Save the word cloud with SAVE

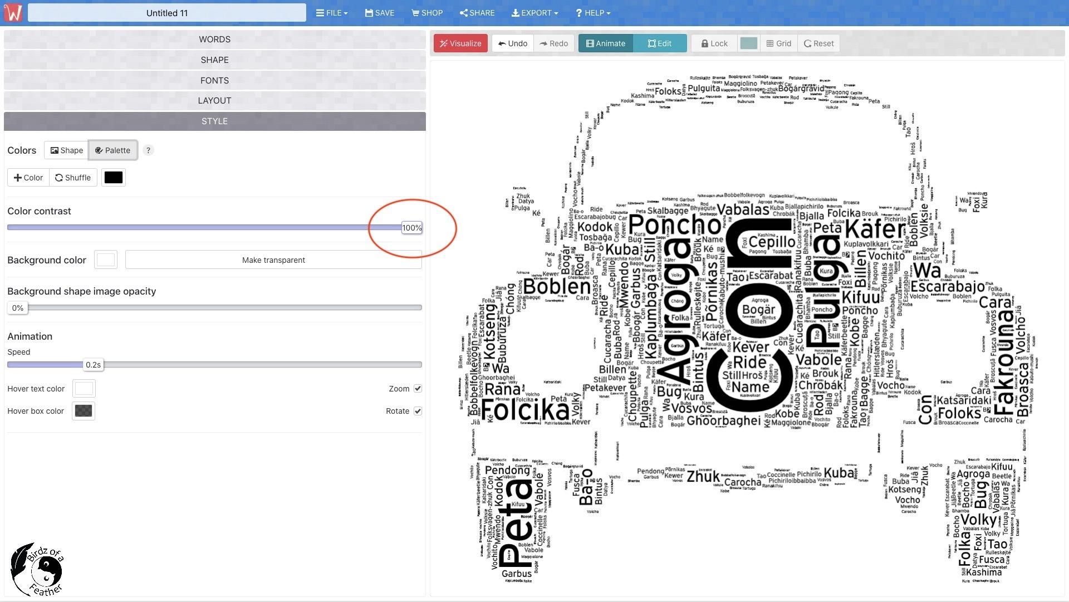pyautogui.click(x=380, y=13)
